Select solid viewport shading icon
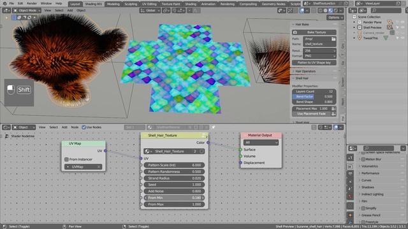This screenshot has height=229, width=408. pyautogui.click(x=326, y=11)
